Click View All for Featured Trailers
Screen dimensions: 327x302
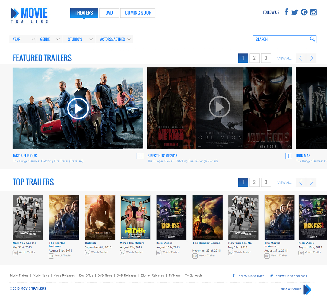284,59
